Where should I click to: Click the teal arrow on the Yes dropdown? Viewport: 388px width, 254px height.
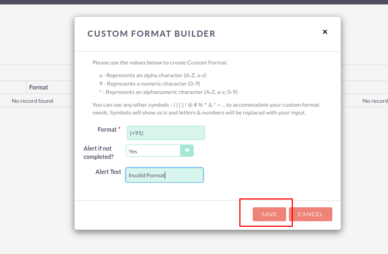click(187, 151)
